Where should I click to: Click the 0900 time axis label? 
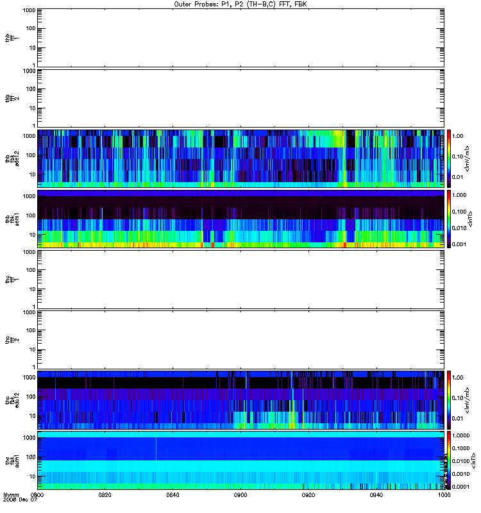[240, 495]
